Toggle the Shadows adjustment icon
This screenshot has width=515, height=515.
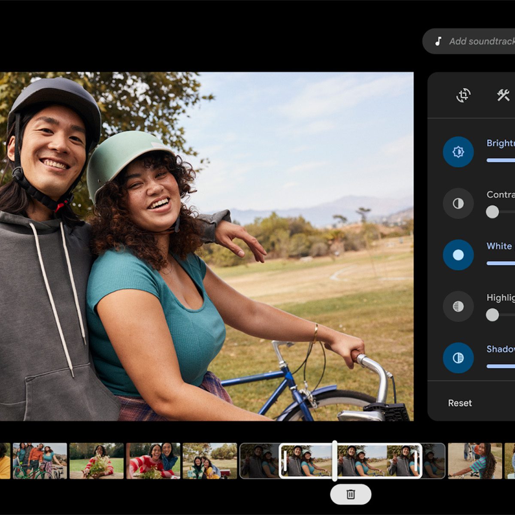click(x=458, y=357)
